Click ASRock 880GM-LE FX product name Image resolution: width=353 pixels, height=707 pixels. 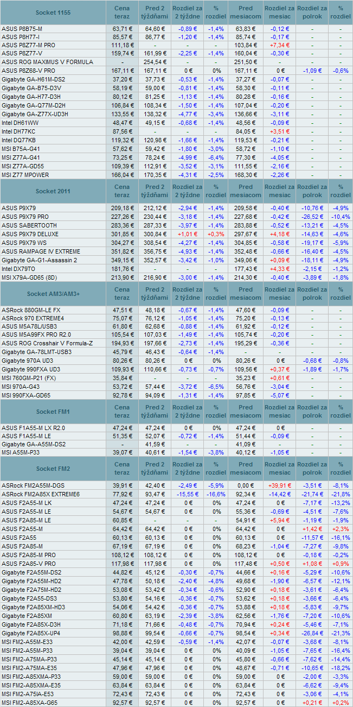click(31, 310)
